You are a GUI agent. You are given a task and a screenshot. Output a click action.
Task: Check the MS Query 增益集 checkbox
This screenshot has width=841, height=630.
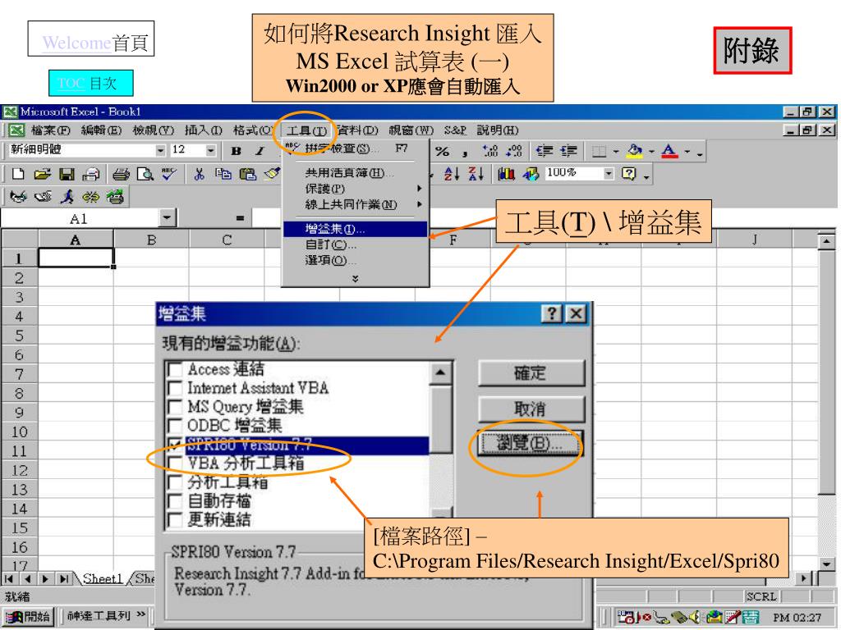tap(175, 407)
